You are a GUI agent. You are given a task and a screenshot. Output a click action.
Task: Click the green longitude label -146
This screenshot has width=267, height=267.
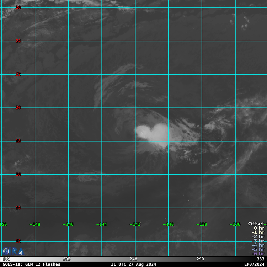click(x=68, y=224)
